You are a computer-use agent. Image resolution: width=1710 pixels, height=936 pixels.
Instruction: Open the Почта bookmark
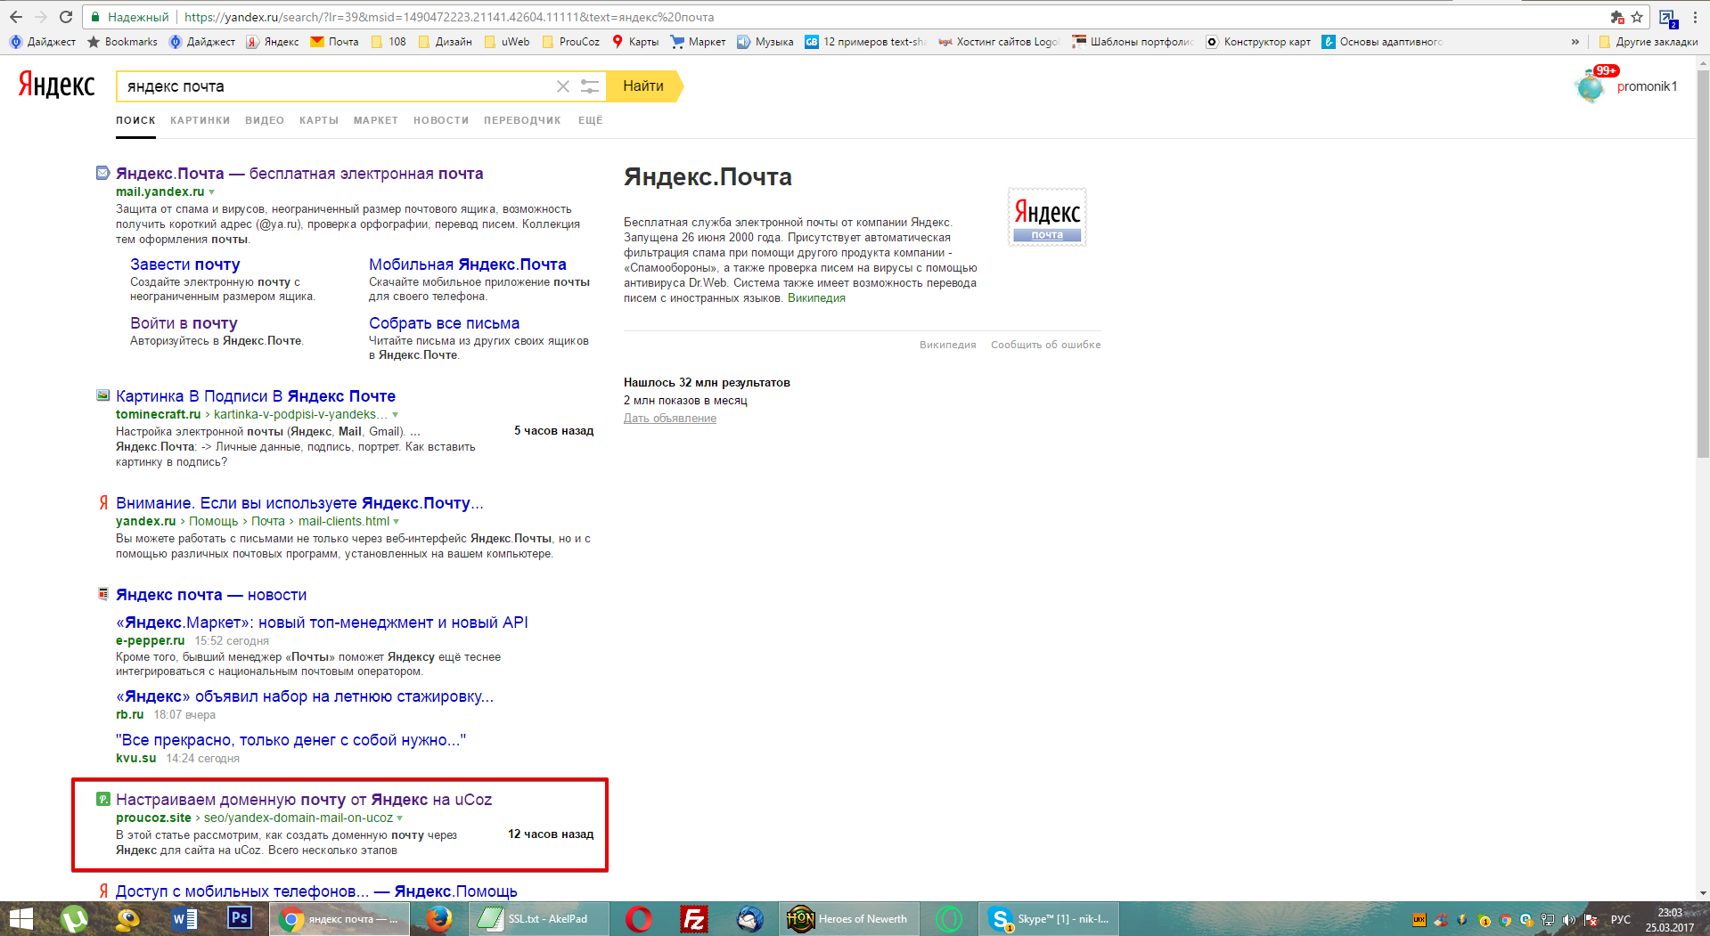click(x=334, y=42)
